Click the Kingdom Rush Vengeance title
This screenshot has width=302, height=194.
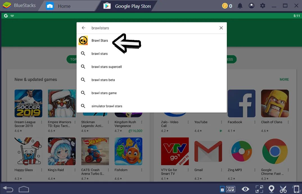pyautogui.click(x=125, y=124)
